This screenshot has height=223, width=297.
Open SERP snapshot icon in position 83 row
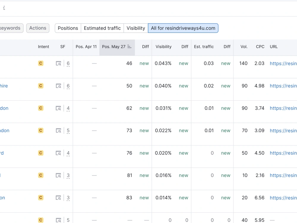[58, 198]
